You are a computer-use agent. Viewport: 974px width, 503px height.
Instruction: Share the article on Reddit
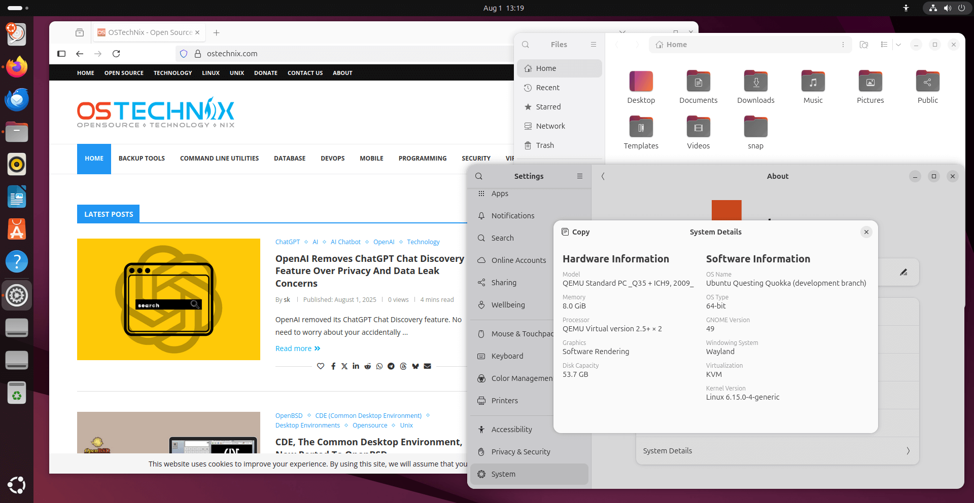[367, 366]
